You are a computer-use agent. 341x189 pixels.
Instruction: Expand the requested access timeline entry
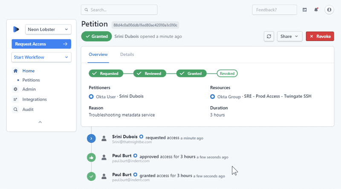coord(91,138)
